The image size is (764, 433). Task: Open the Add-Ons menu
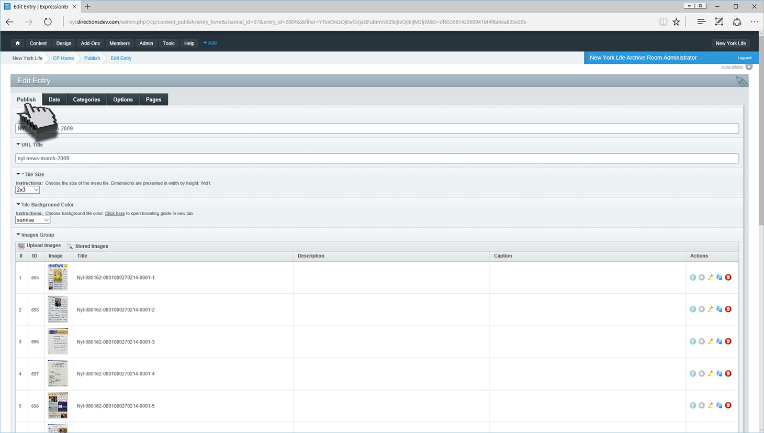[90, 43]
